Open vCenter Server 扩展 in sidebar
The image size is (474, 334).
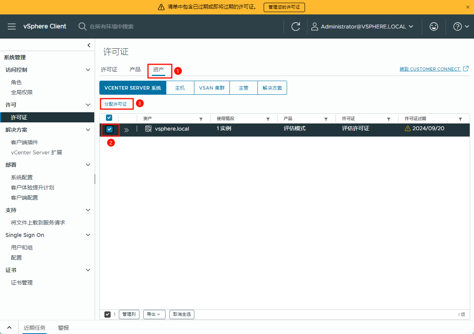37,152
